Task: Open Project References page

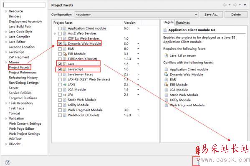Action: point(23,72)
